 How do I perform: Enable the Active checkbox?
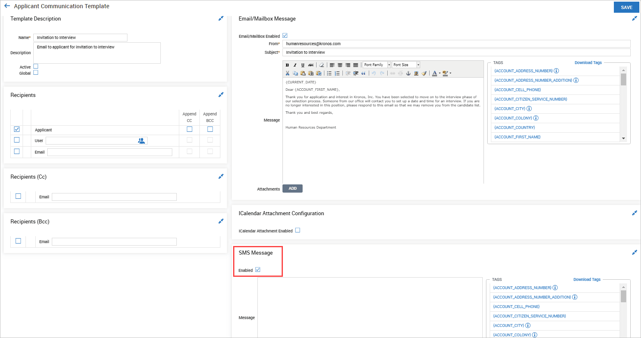pos(36,66)
